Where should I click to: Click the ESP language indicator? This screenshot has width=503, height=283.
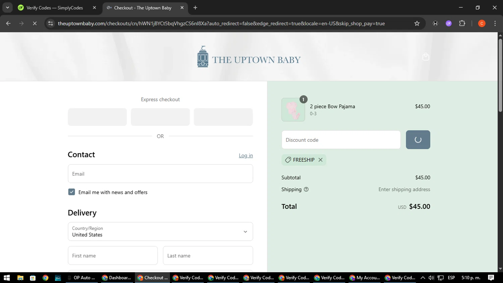(x=451, y=278)
